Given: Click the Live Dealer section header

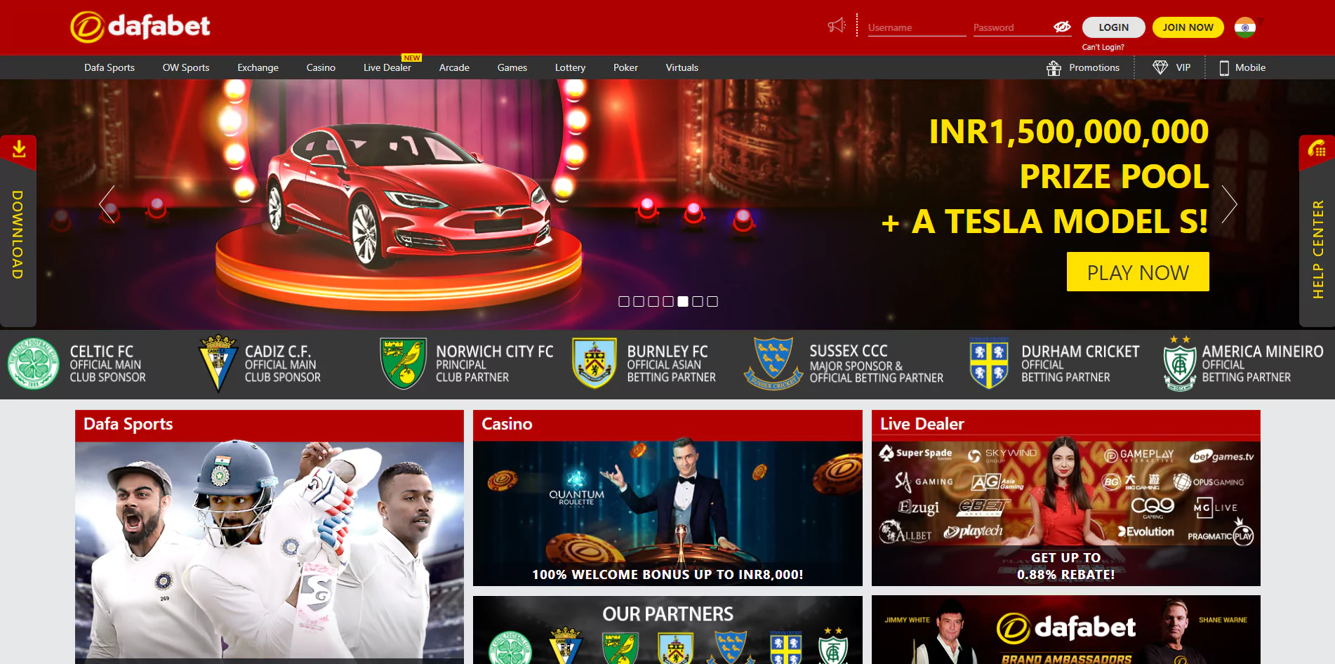Looking at the screenshot, I should point(1065,425).
